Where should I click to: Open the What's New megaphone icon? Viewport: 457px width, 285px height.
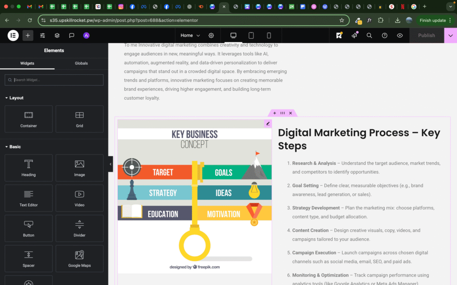354,36
